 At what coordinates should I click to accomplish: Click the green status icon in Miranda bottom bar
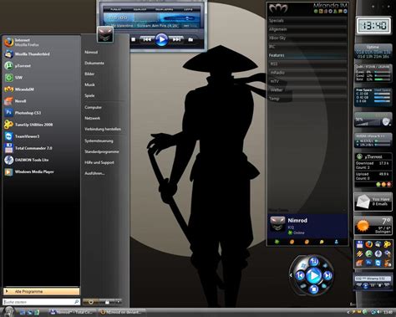pyautogui.click(x=277, y=242)
